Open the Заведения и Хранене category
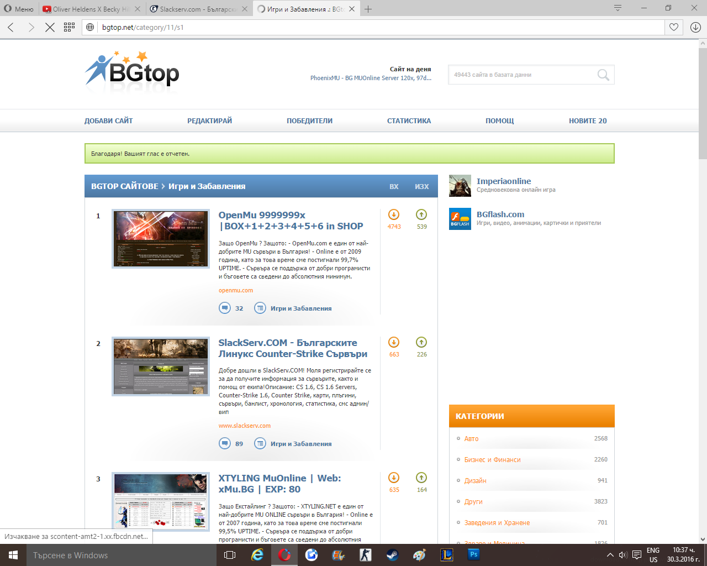Image resolution: width=707 pixels, height=566 pixels. coord(497,522)
